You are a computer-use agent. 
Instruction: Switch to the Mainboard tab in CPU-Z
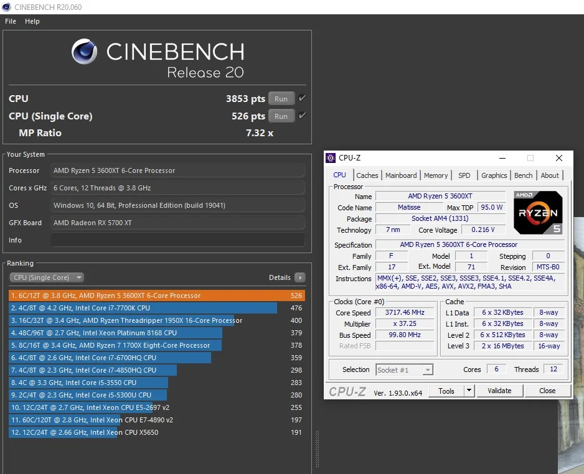pos(401,175)
